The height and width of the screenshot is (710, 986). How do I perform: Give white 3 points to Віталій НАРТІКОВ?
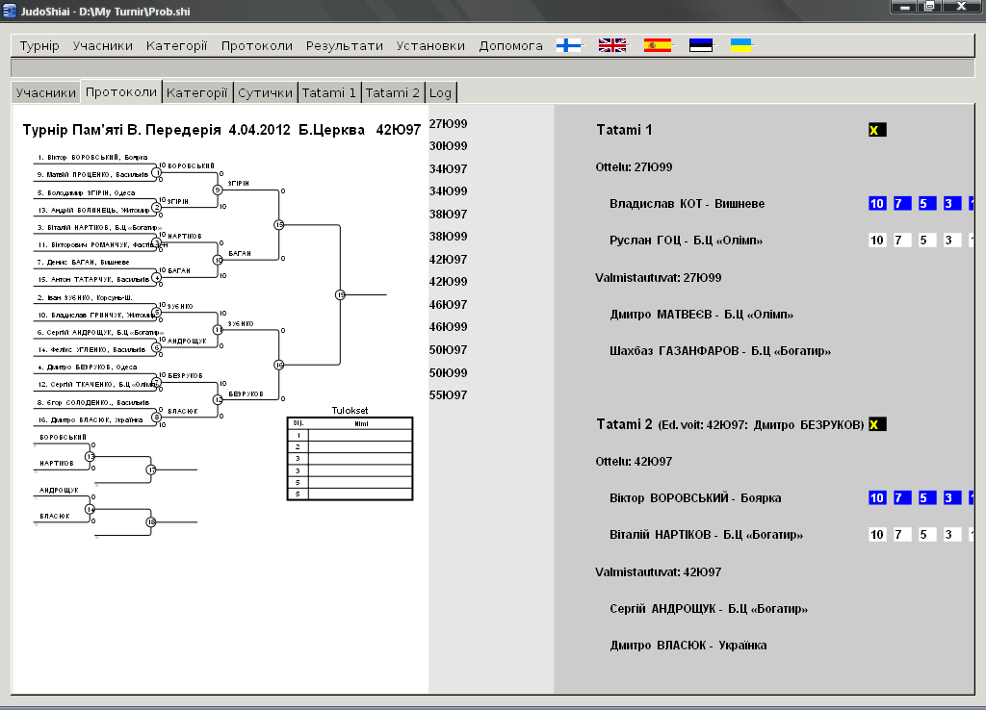click(x=951, y=535)
